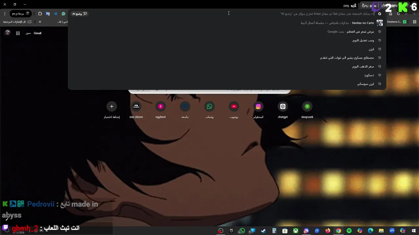The height and width of the screenshot is (235, 419).
Task: Select the ايزن سوسكي search suggestion
Action: pos(227,84)
